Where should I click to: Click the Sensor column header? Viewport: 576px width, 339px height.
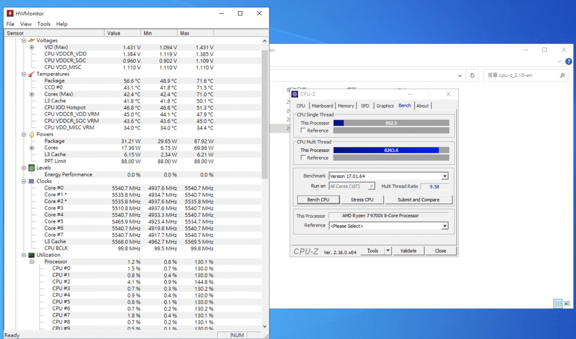point(54,33)
